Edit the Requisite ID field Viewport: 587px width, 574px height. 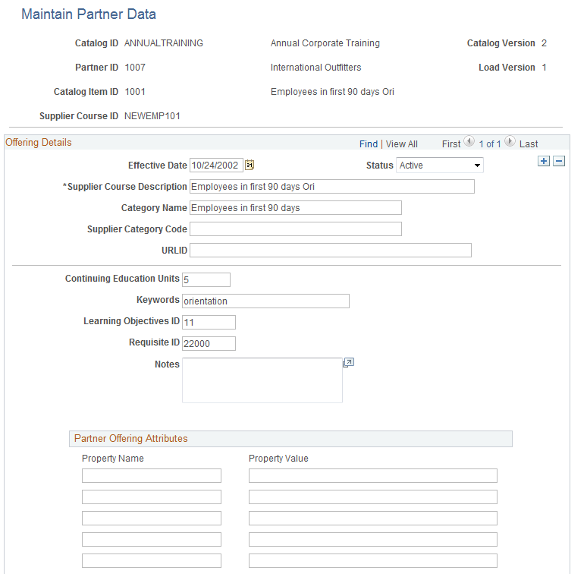point(209,344)
